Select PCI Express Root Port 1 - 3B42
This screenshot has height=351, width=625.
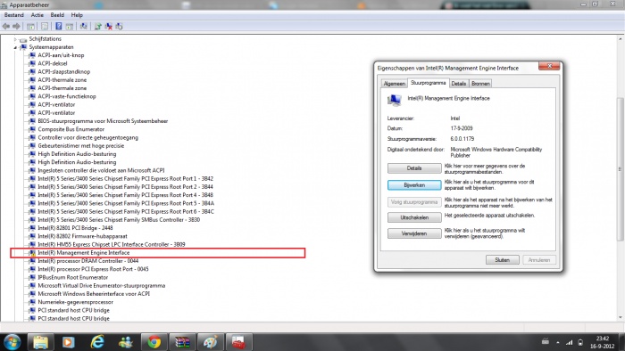coord(126,179)
